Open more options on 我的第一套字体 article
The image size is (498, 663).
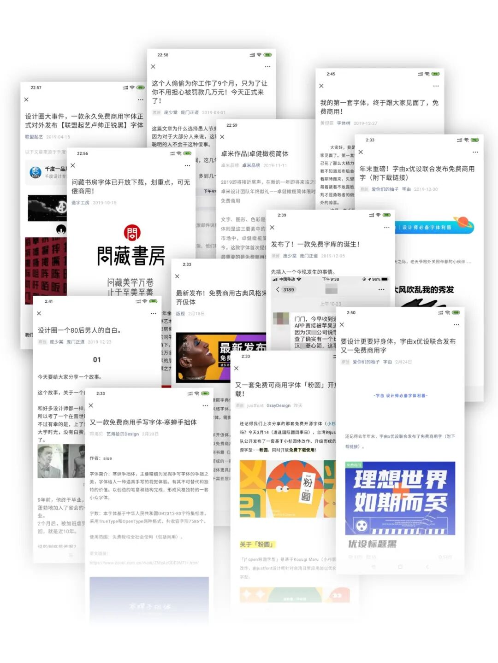coord(436,86)
